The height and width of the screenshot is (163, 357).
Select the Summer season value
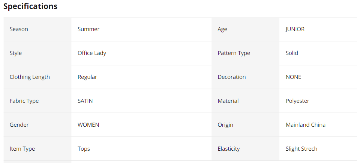pos(88,29)
